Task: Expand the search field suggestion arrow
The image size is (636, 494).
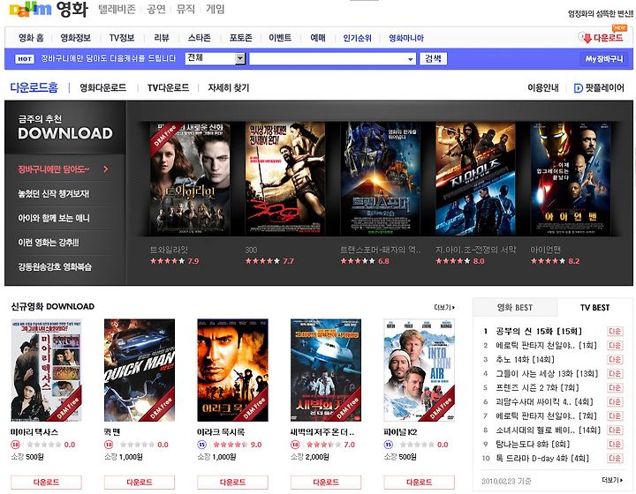Action: coord(411,59)
